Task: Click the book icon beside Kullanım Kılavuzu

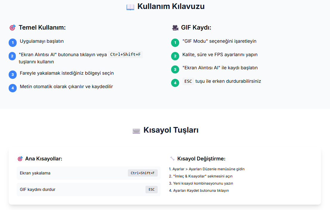Action: [x=130, y=7]
